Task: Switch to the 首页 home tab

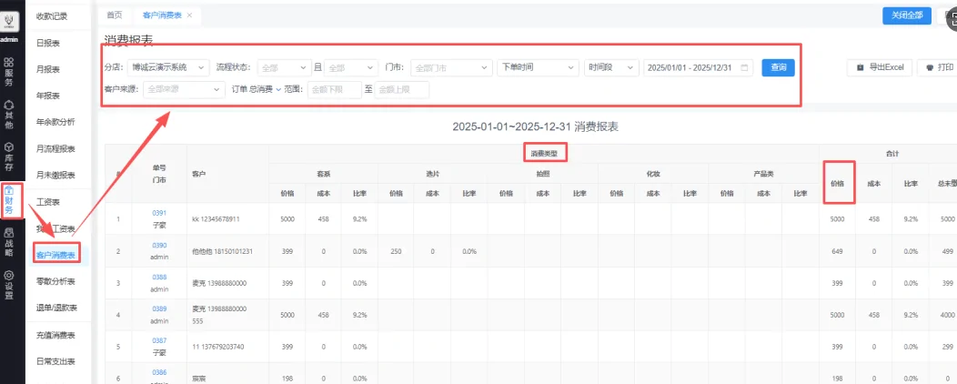Action: coord(115,15)
